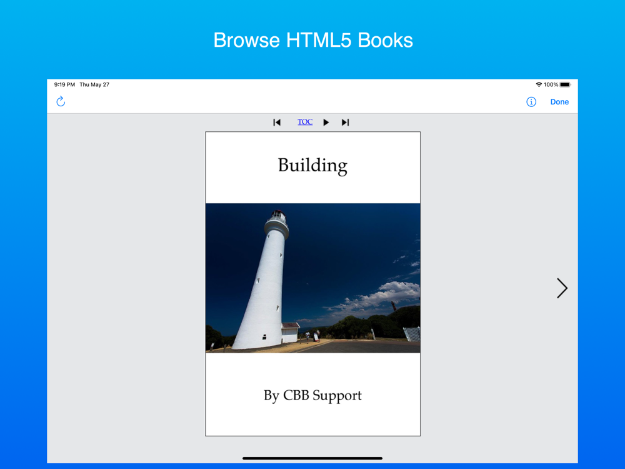This screenshot has height=469, width=625.
Task: Go to next page chevron
Action: click(x=562, y=288)
